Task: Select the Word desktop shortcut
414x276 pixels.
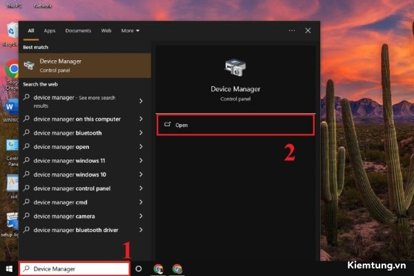Action: (10, 112)
